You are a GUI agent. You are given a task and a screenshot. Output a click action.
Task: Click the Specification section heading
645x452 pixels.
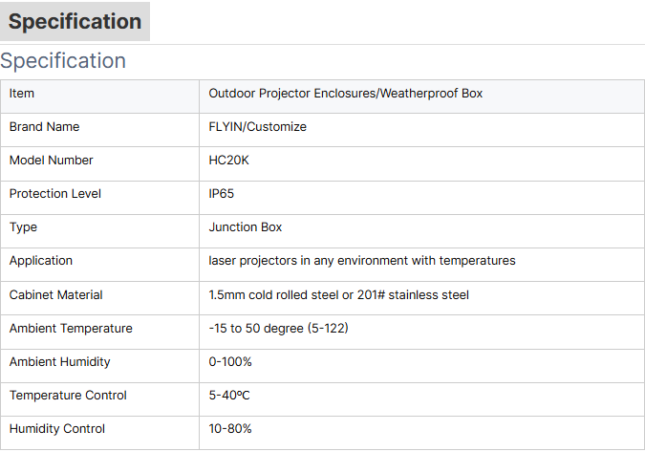tap(63, 61)
